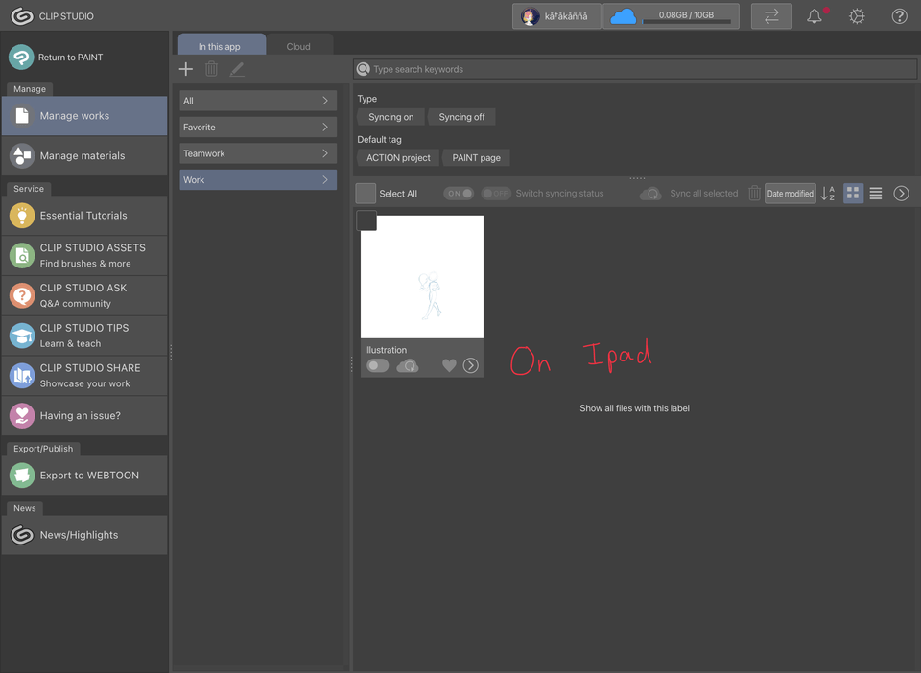The height and width of the screenshot is (673, 921).
Task: Select the Work category in the sidebar
Action: pos(258,179)
